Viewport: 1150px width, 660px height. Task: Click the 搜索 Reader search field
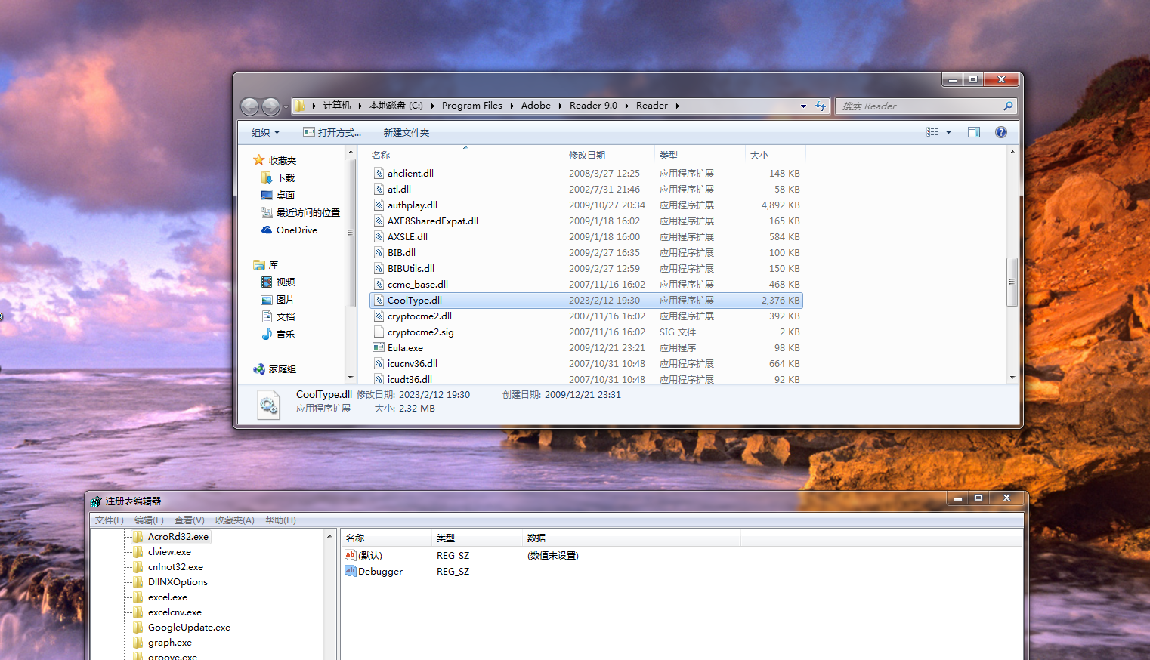tap(918, 106)
